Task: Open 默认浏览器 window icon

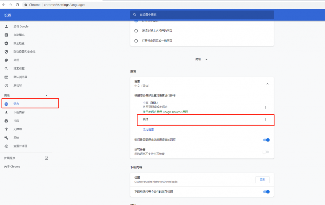Action: pos(6,77)
